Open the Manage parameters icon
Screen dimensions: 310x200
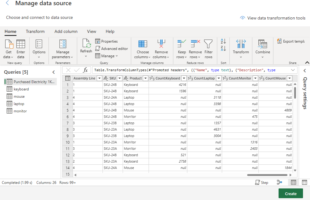tap(63, 44)
